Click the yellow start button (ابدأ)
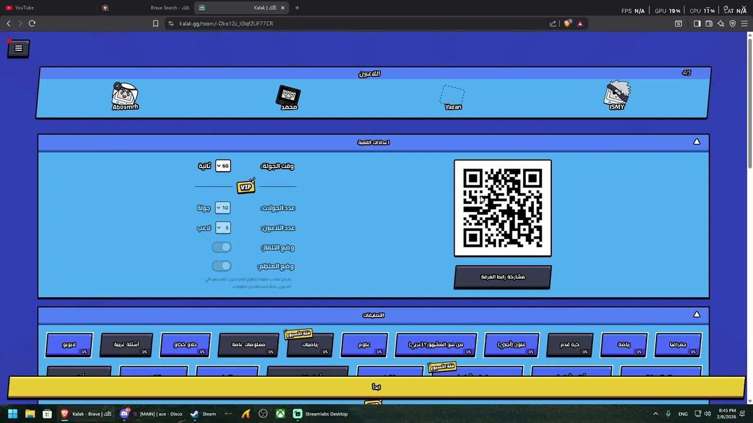753x423 pixels. point(376,387)
